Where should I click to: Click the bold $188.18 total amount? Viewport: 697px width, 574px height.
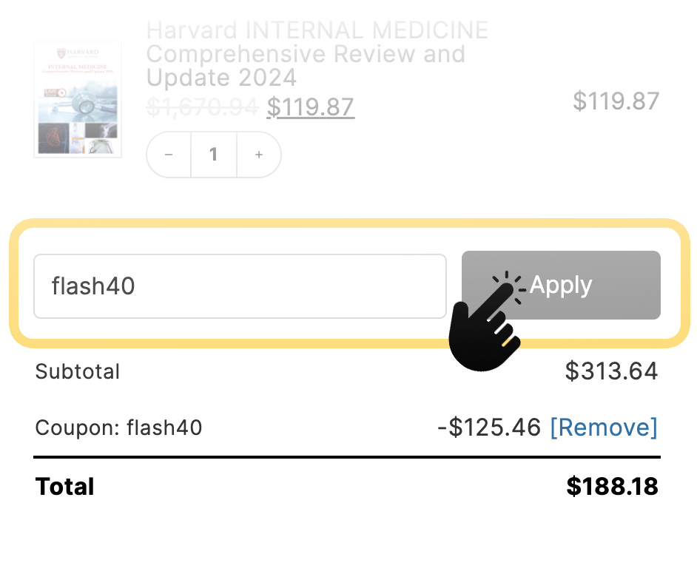pyautogui.click(x=612, y=487)
